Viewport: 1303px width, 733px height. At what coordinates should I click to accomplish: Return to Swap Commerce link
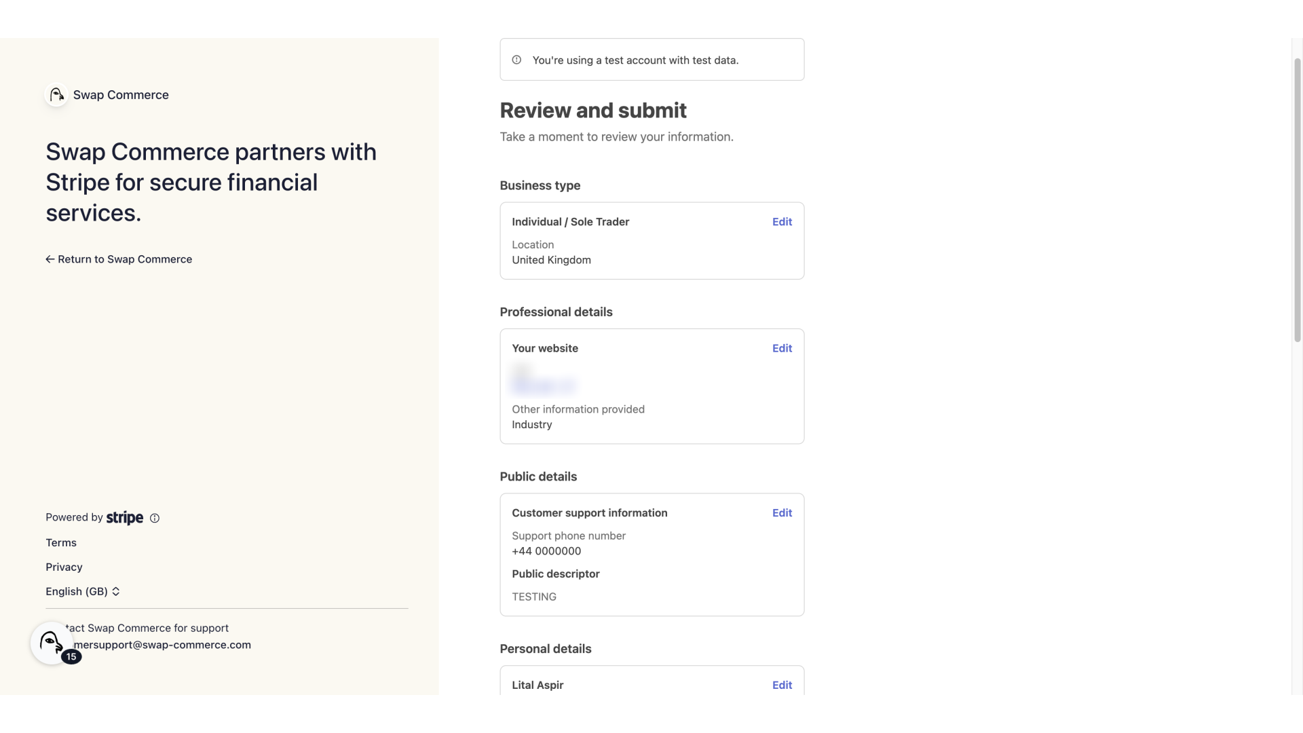click(119, 259)
